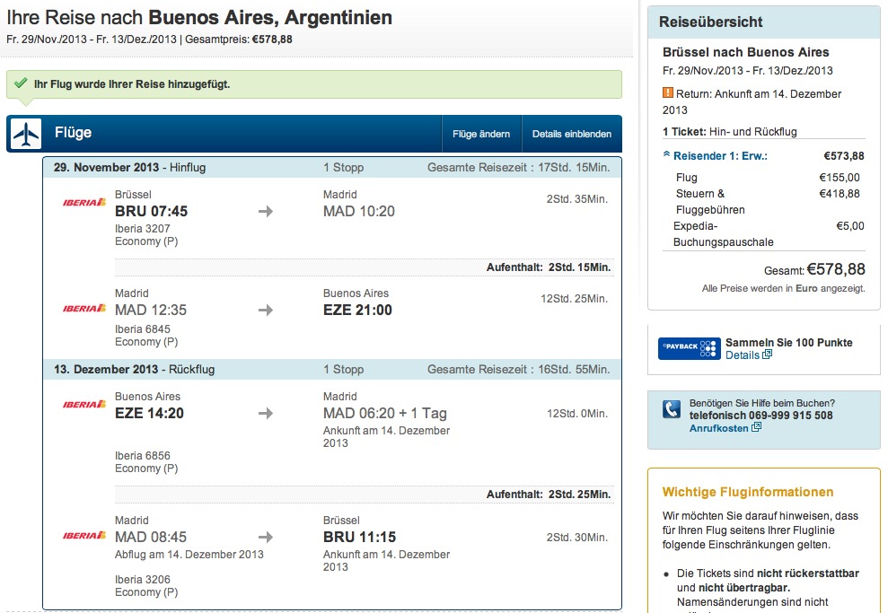This screenshot has height=613, width=888.
Task: Open the Anrufkosten link
Action: pos(718,428)
